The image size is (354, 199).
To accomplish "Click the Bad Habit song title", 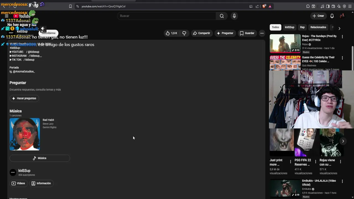I will pyautogui.click(x=48, y=120).
